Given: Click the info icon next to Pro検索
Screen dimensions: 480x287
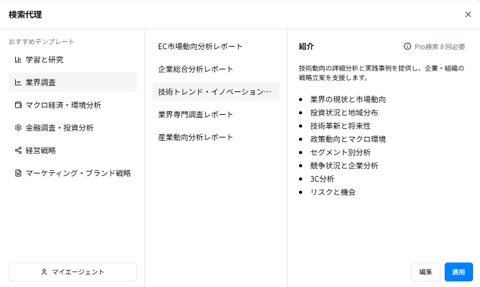Looking at the screenshot, I should pyautogui.click(x=407, y=47).
